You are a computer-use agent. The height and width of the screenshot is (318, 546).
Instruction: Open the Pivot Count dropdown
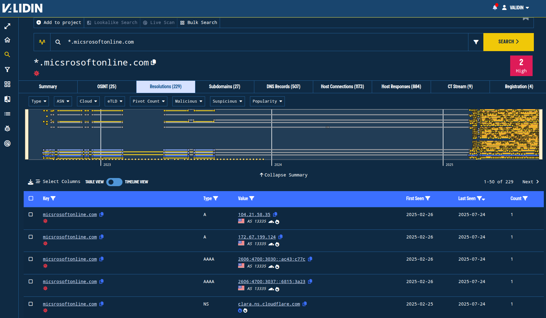click(x=149, y=101)
